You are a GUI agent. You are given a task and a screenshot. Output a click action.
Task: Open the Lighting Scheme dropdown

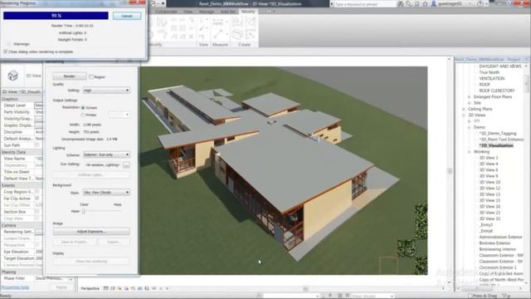point(106,154)
